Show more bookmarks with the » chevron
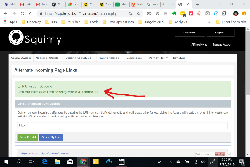This screenshot has width=250, height=167. (209, 22)
